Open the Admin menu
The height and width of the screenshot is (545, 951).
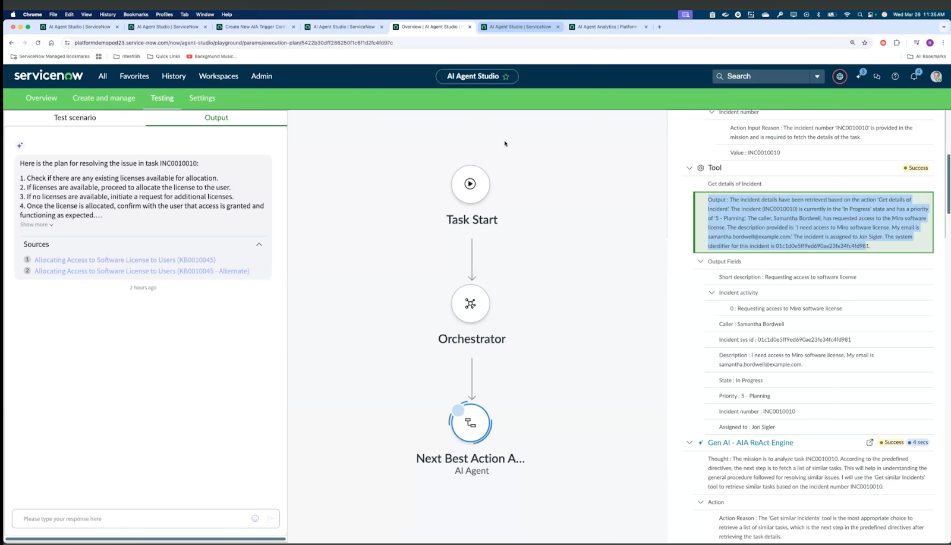pyautogui.click(x=262, y=76)
